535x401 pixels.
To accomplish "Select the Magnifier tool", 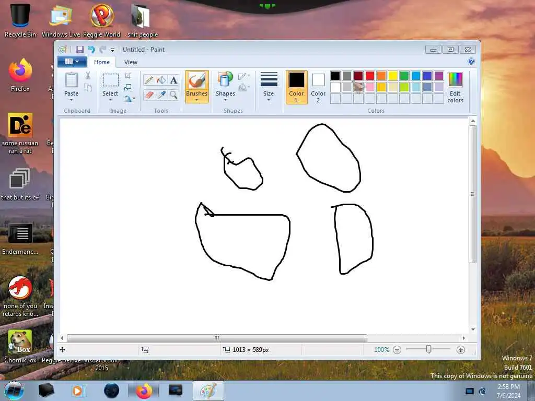I will coord(173,95).
